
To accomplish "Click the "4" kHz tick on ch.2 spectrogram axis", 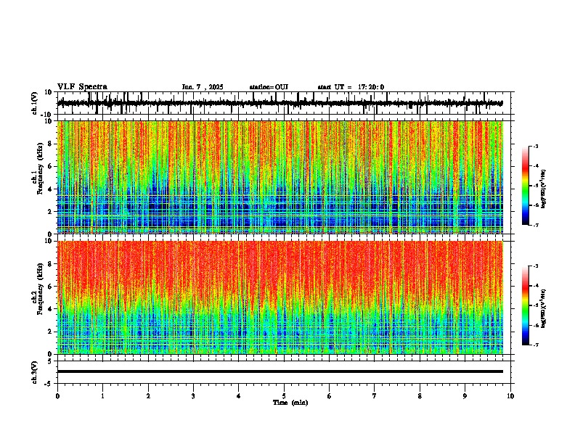I will tap(51, 309).
